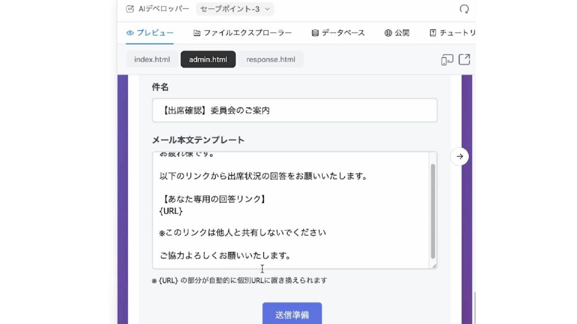Click the 件名 subject input field
577x324 pixels.
(294, 110)
